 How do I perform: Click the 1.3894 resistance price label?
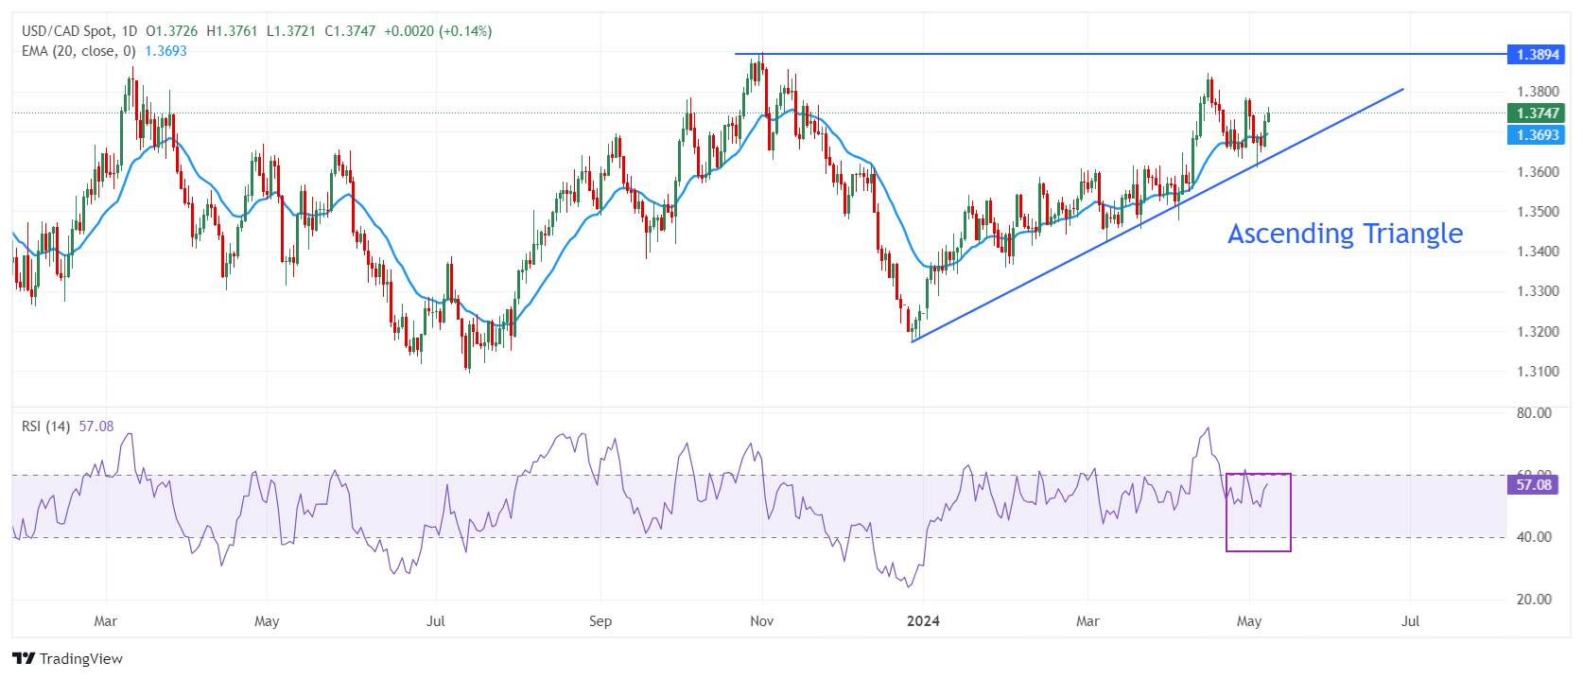point(1537,55)
